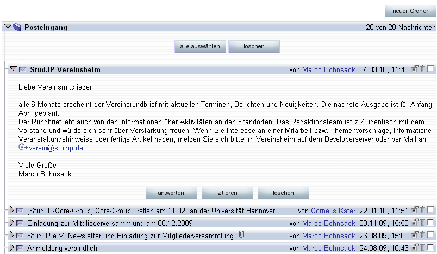Click lock icon on the 03.11.09 message

coord(415,223)
